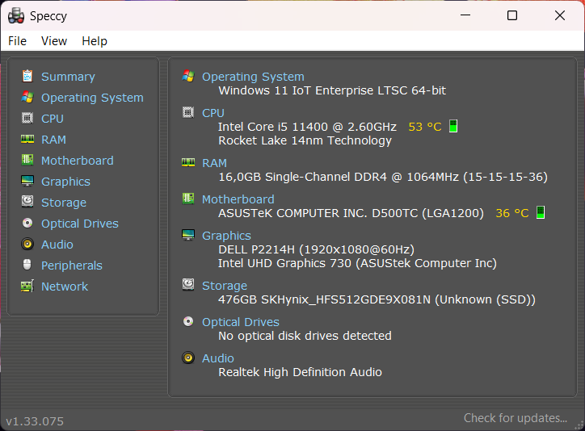The height and width of the screenshot is (431, 585).
Task: Click Intel Core i5 11400 text
Action: [x=307, y=127]
